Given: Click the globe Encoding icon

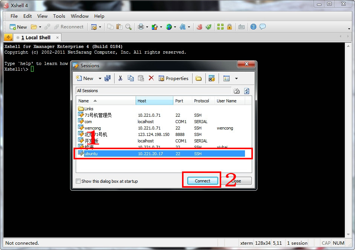Looking at the screenshot, I should pyautogui.click(x=169, y=27).
